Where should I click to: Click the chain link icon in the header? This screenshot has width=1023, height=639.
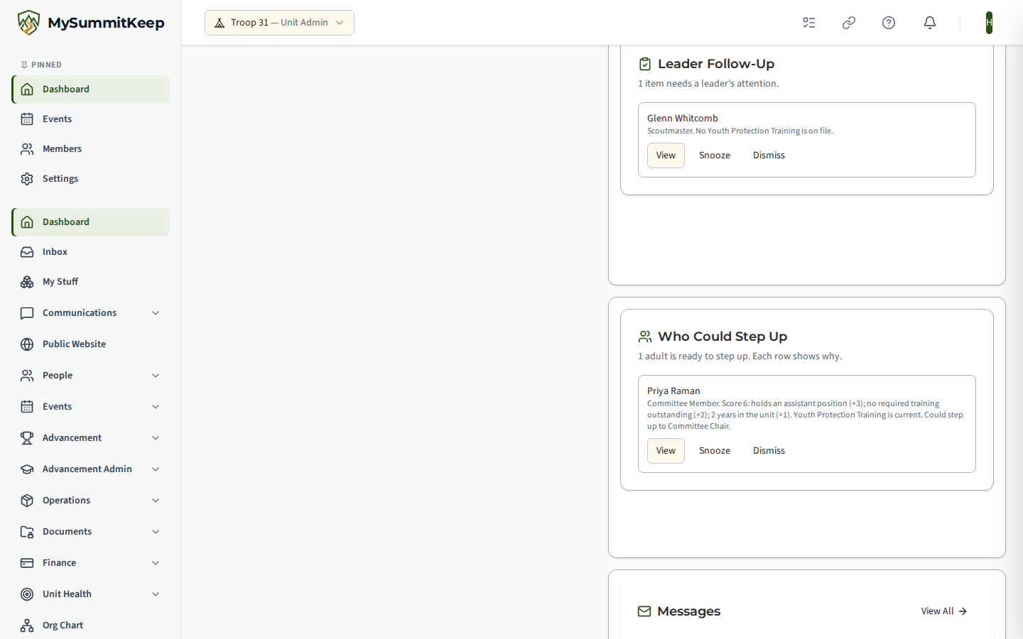(849, 23)
